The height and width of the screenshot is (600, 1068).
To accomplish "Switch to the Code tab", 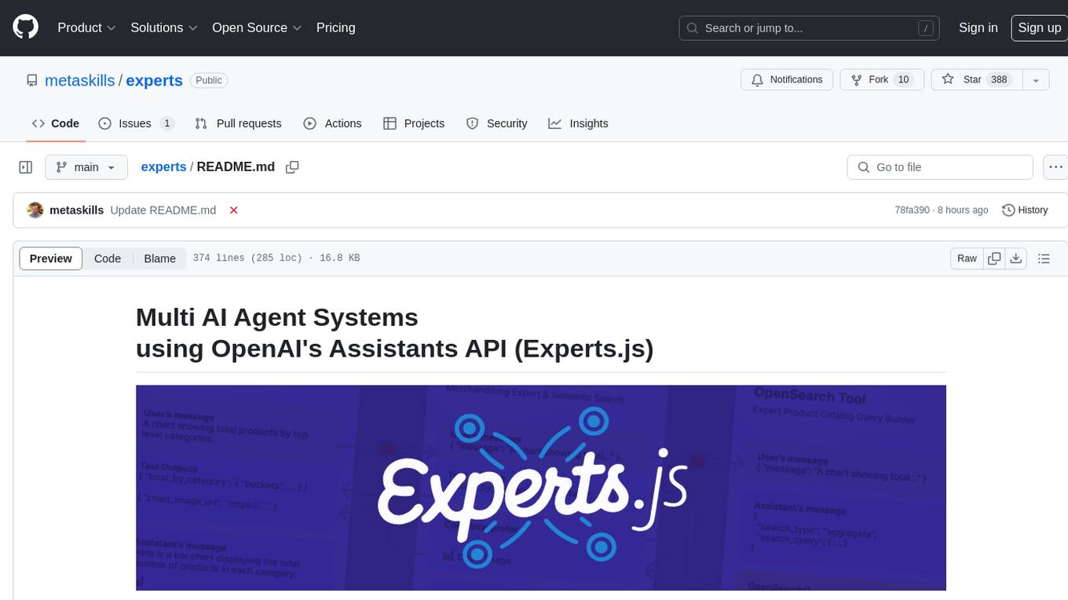I will [55, 123].
